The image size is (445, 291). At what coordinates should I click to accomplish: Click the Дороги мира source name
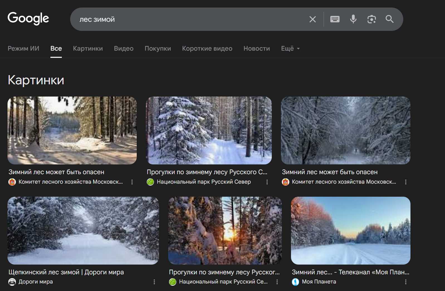click(36, 282)
